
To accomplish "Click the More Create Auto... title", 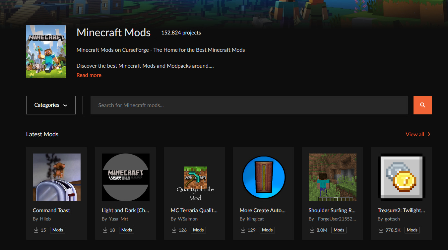I will [x=263, y=210].
